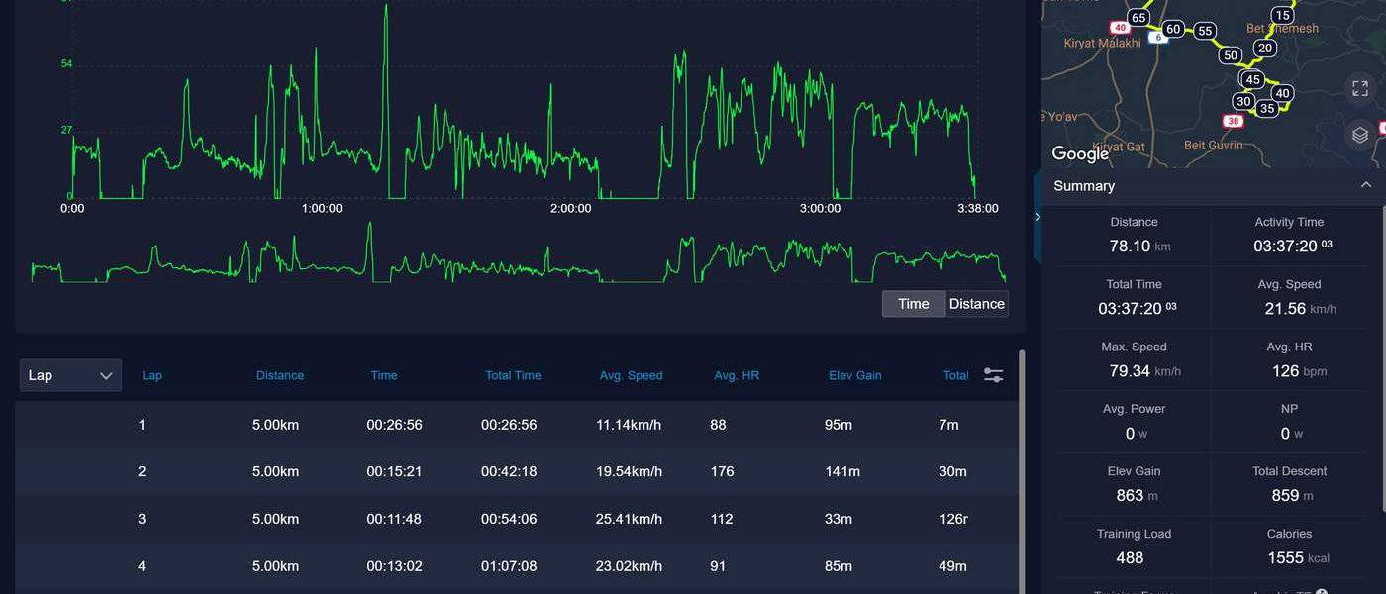The width and height of the screenshot is (1386, 594).
Task: Collapse the right side panel with arrow
Action: click(1037, 216)
